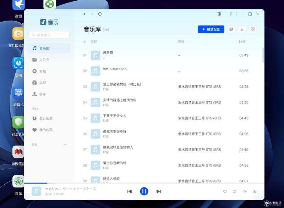Skip to next track
This screenshot has height=208, width=284.
(x=159, y=191)
